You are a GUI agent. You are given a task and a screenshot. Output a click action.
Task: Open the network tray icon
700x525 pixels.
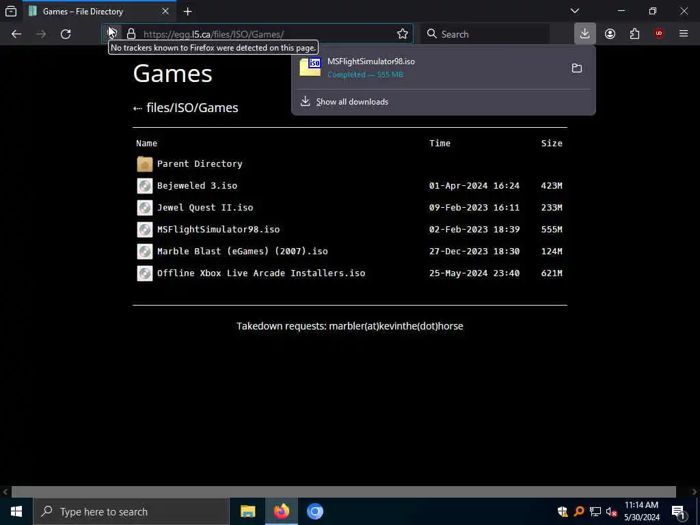(595, 511)
